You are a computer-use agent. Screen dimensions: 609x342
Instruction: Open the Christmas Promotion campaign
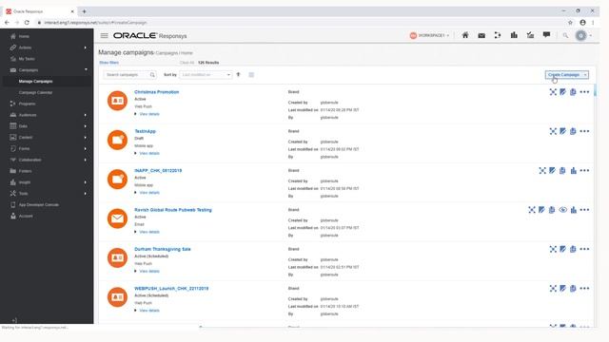pos(156,92)
